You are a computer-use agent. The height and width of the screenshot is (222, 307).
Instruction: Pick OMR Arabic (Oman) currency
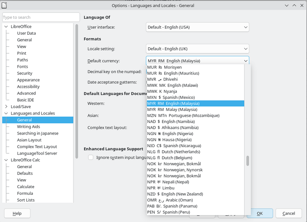point(195,200)
